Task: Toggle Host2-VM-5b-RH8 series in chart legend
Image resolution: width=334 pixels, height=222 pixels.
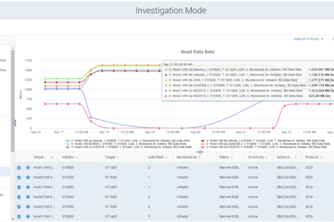Action: click(126, 144)
